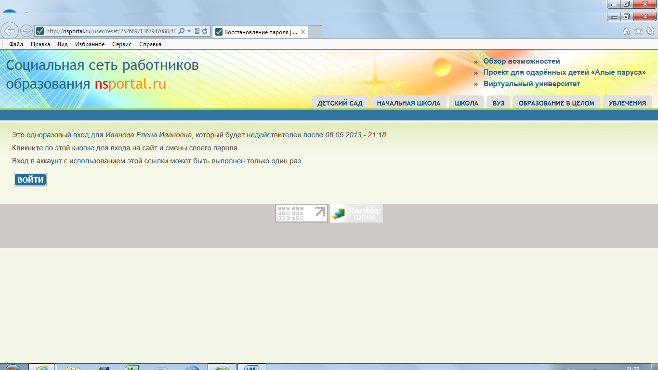Click the site favicon in address bar
Viewport: 658px width, 370px height.
coord(40,31)
